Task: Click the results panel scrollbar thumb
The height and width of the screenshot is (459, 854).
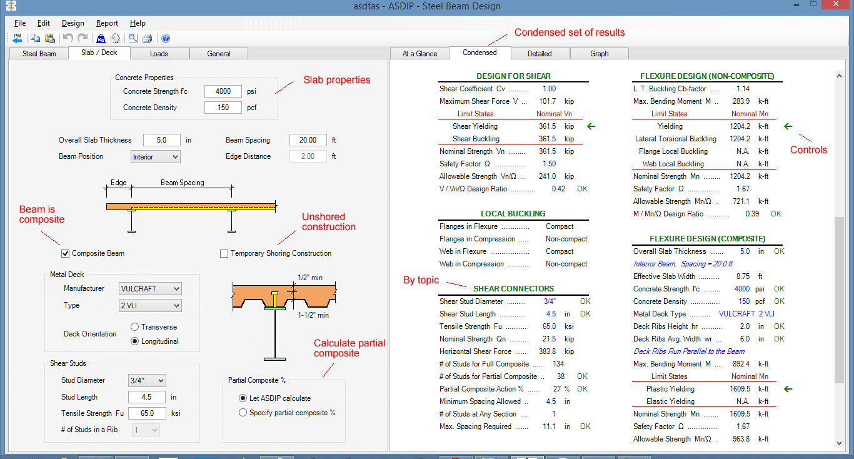Action: point(840,300)
